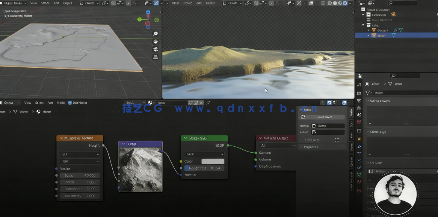Click the pin icon in shader editor header

click(x=208, y=102)
